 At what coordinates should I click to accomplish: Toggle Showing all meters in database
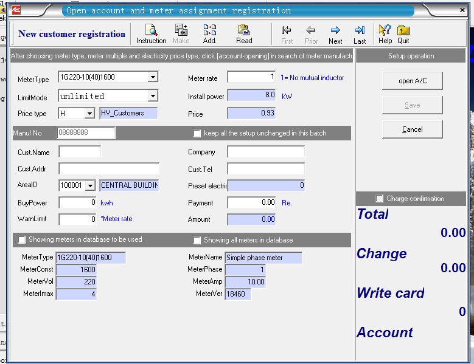[x=197, y=240]
